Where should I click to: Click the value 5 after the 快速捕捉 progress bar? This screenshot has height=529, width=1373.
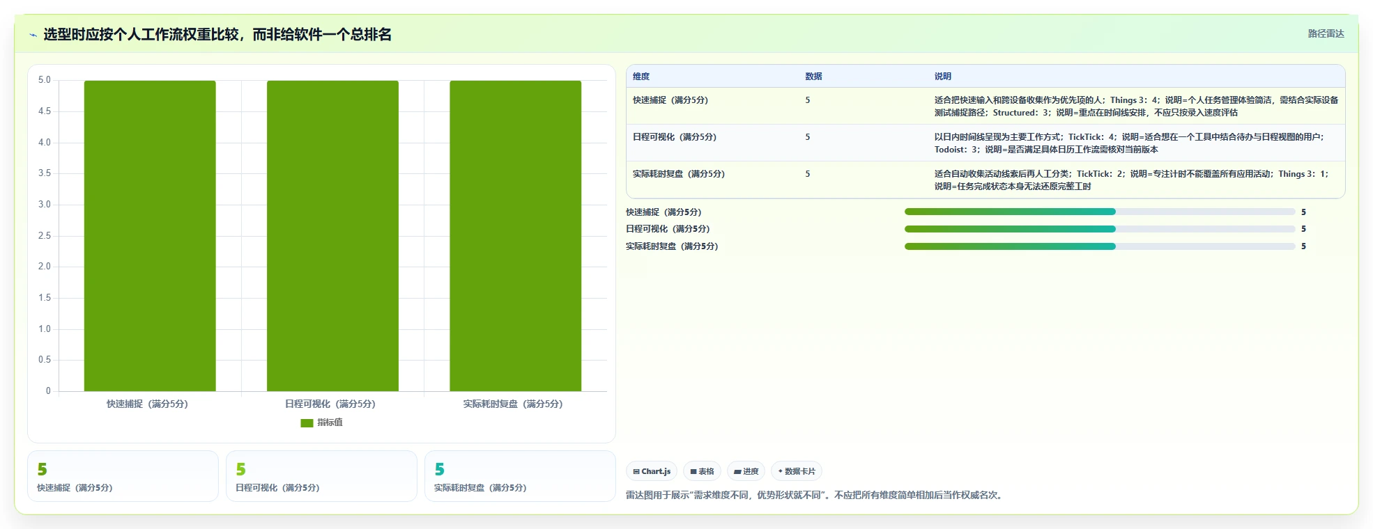coord(1303,212)
